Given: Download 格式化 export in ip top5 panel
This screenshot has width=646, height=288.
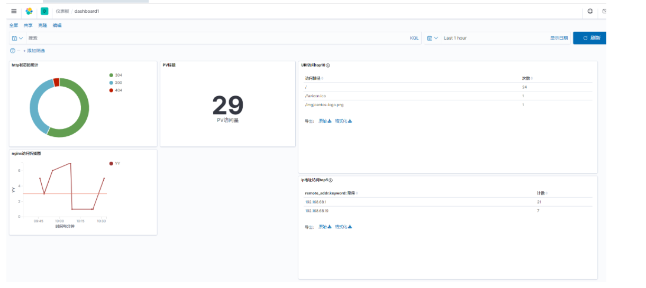Looking at the screenshot, I should coord(343,227).
